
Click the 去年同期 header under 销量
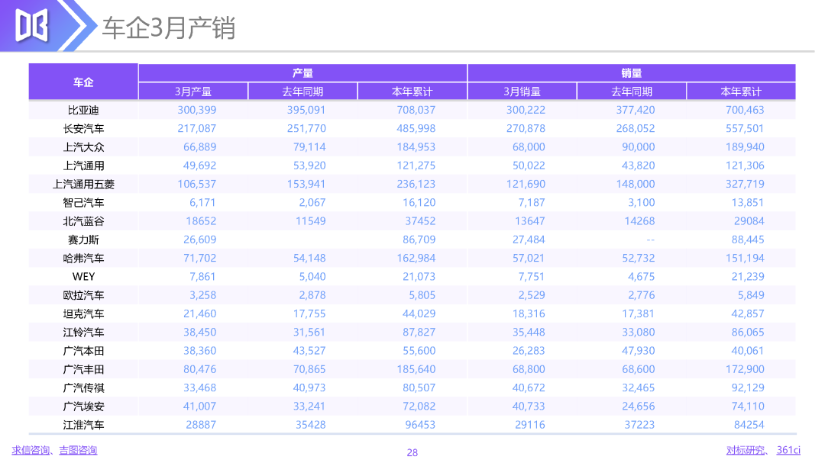tap(632, 92)
